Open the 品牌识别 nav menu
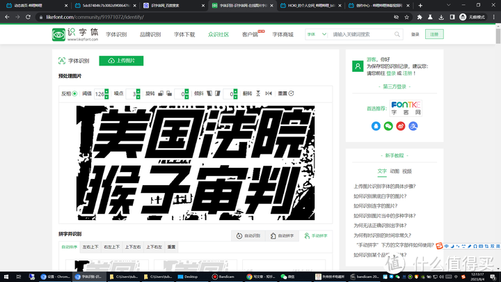The width and height of the screenshot is (501, 282). pos(150,35)
